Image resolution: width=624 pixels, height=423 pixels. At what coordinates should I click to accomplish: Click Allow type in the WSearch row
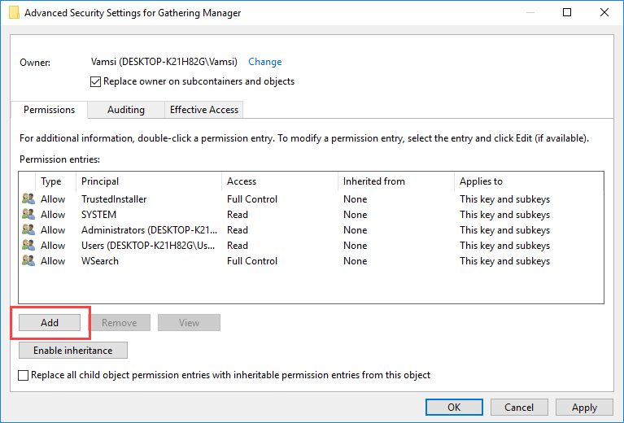tap(53, 261)
